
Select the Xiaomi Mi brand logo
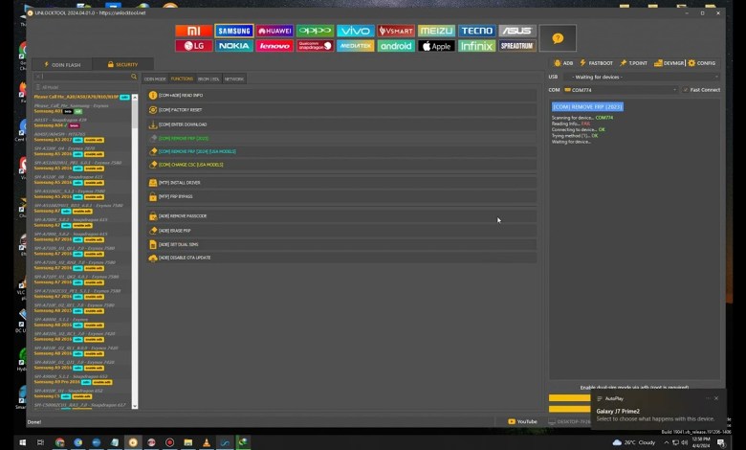[x=193, y=31]
